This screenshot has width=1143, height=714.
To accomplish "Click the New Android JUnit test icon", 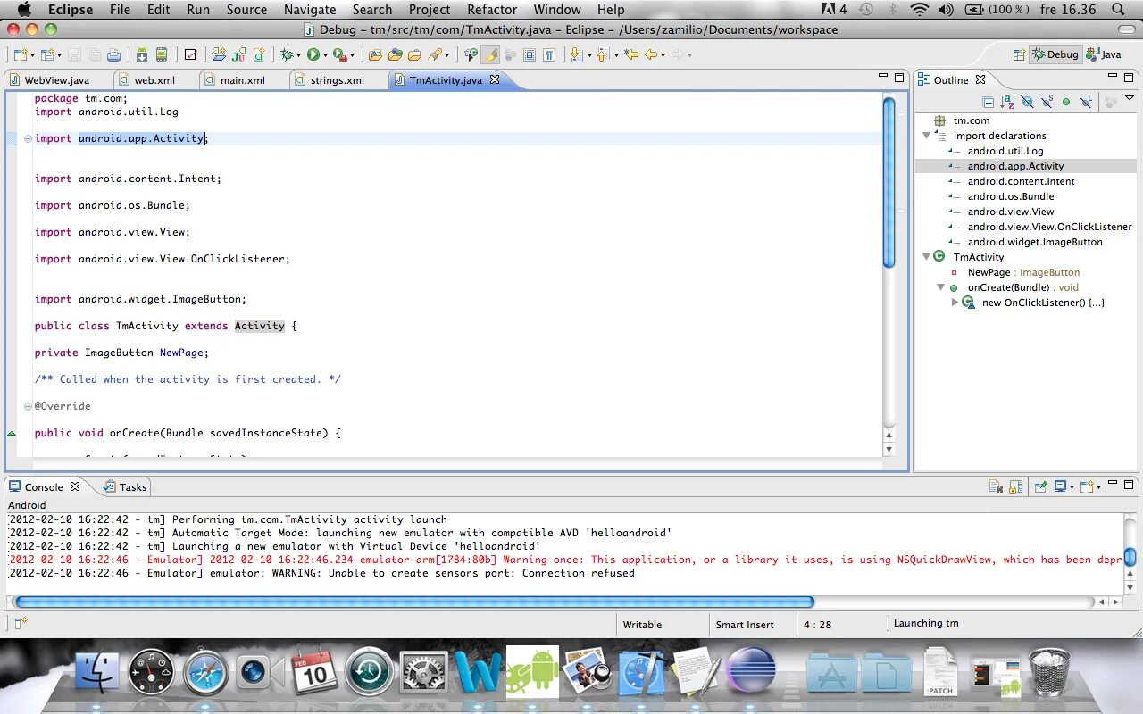I will (238, 54).
